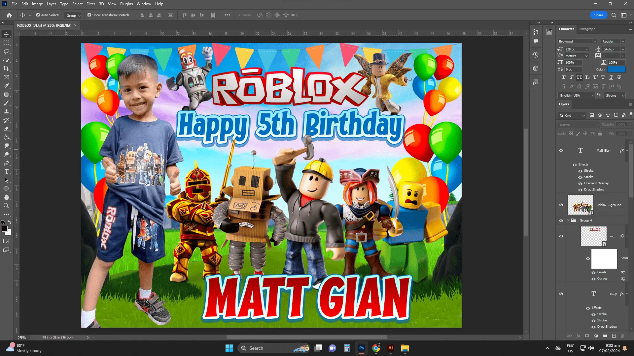
Task: Hide the Roblox background layer
Action: click(x=561, y=205)
